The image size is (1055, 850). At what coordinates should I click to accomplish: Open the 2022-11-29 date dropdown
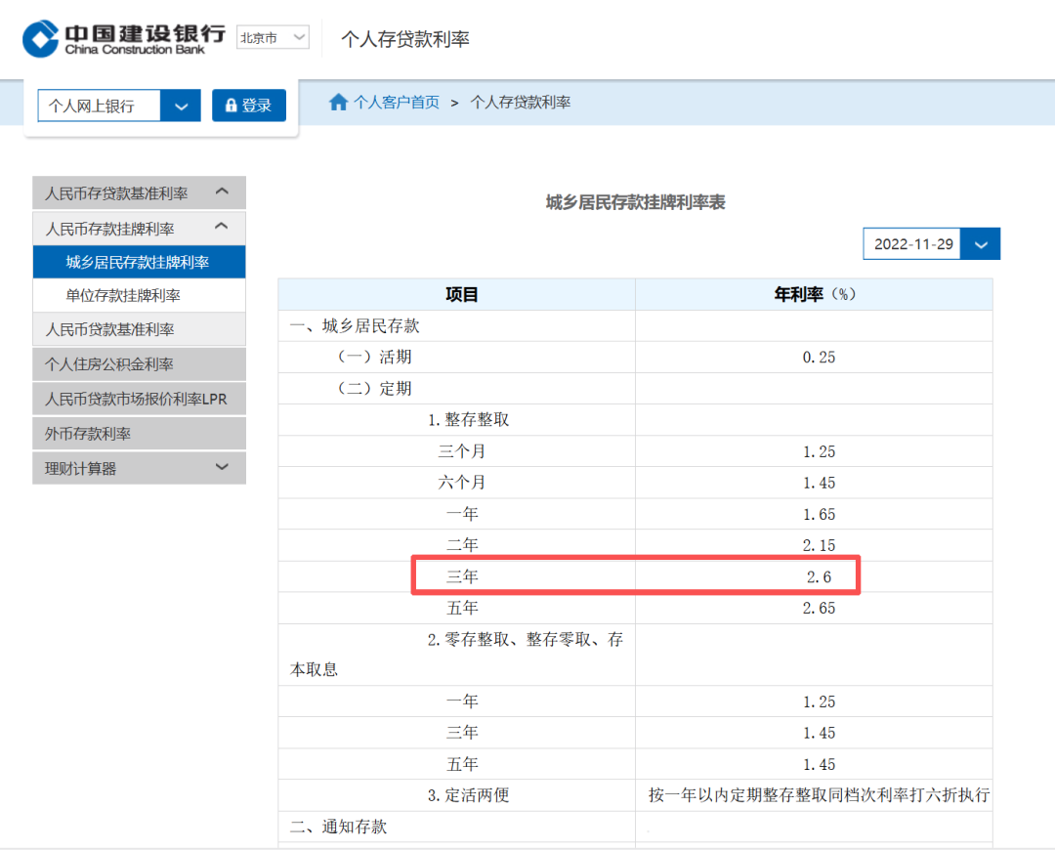point(981,244)
